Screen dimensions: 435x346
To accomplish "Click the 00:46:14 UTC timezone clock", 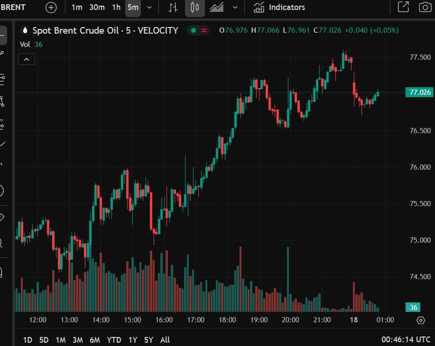I will coord(406,340).
